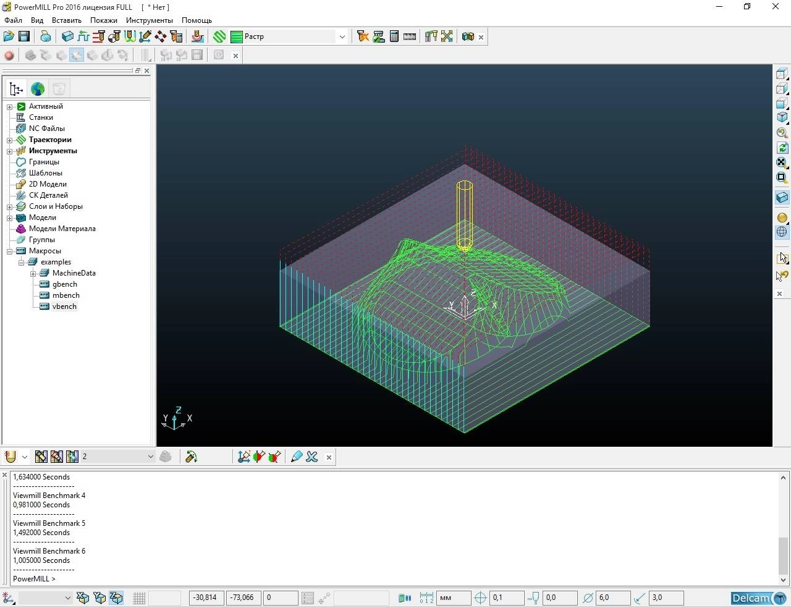Open the Rapid Move Heights icon

98,36
